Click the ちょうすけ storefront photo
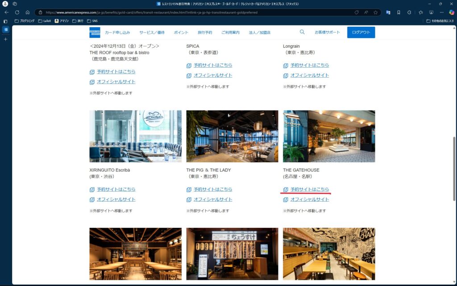The width and height of the screenshot is (457, 286). tap(232, 254)
